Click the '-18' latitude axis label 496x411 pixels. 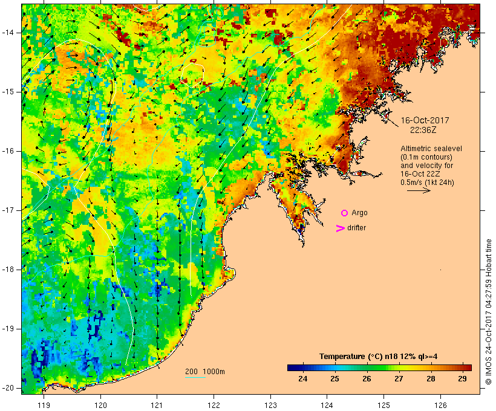point(8,270)
